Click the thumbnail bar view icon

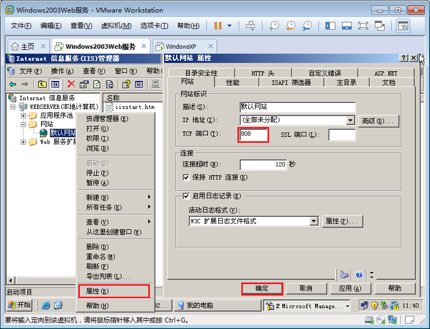coord(347,26)
